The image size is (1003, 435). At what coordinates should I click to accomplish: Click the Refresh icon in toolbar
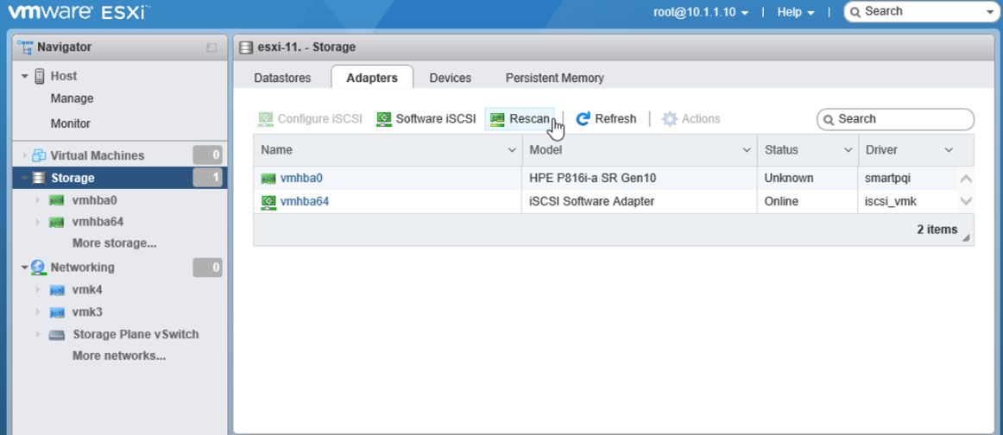(584, 119)
